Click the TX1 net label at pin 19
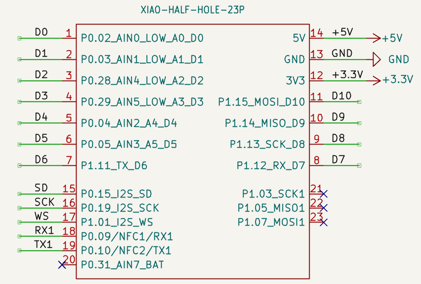Image resolution: width=421 pixels, height=284 pixels. click(43, 245)
